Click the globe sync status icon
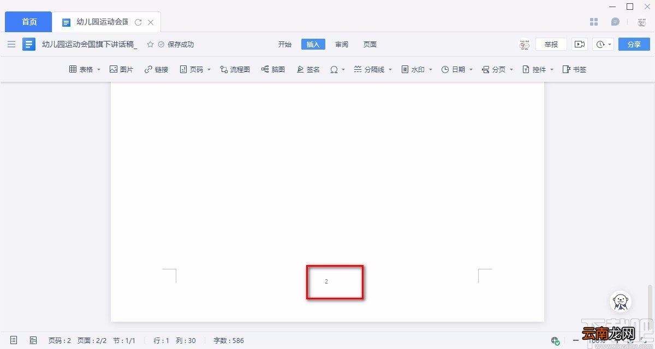This screenshot has height=349, width=655. point(555,340)
